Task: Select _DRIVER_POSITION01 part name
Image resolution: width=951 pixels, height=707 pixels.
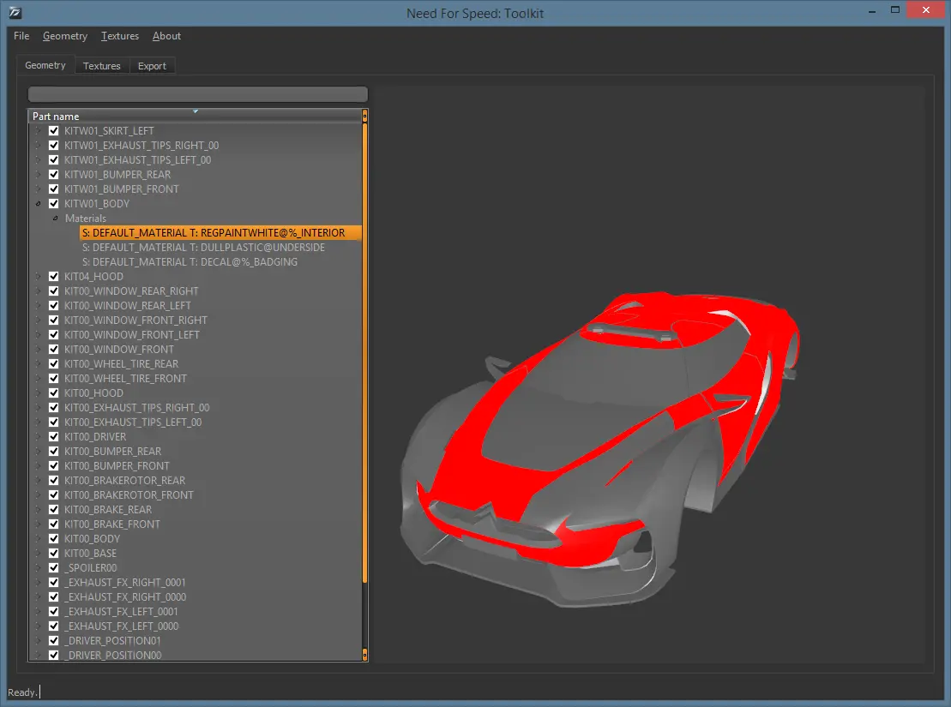Action: (113, 640)
